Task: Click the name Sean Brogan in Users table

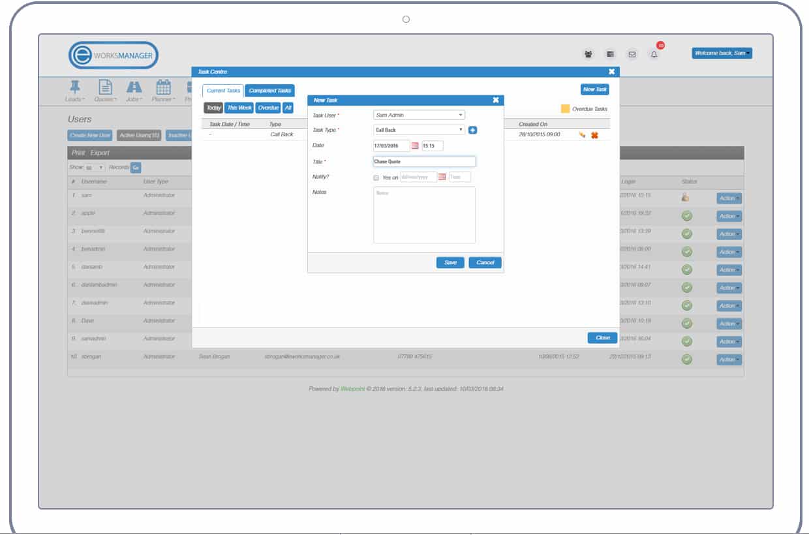Action: (x=214, y=357)
